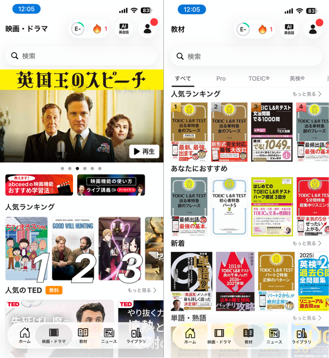Tap 映画・ドラマ in left screen bottom bar

54,335
